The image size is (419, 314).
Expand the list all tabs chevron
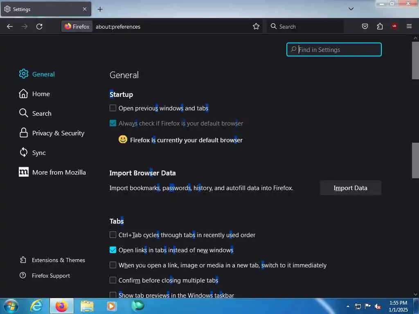(x=351, y=9)
